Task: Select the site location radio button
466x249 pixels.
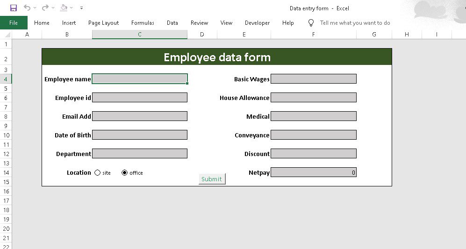Action: pyautogui.click(x=98, y=173)
